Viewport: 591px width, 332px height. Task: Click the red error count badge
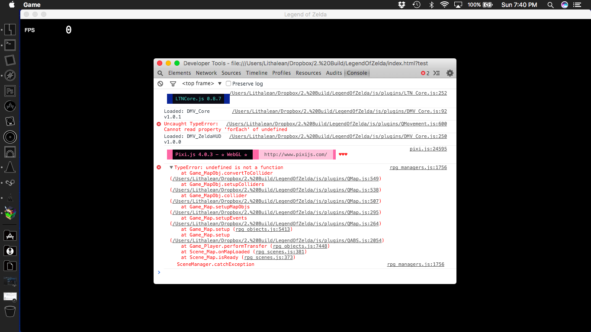425,73
